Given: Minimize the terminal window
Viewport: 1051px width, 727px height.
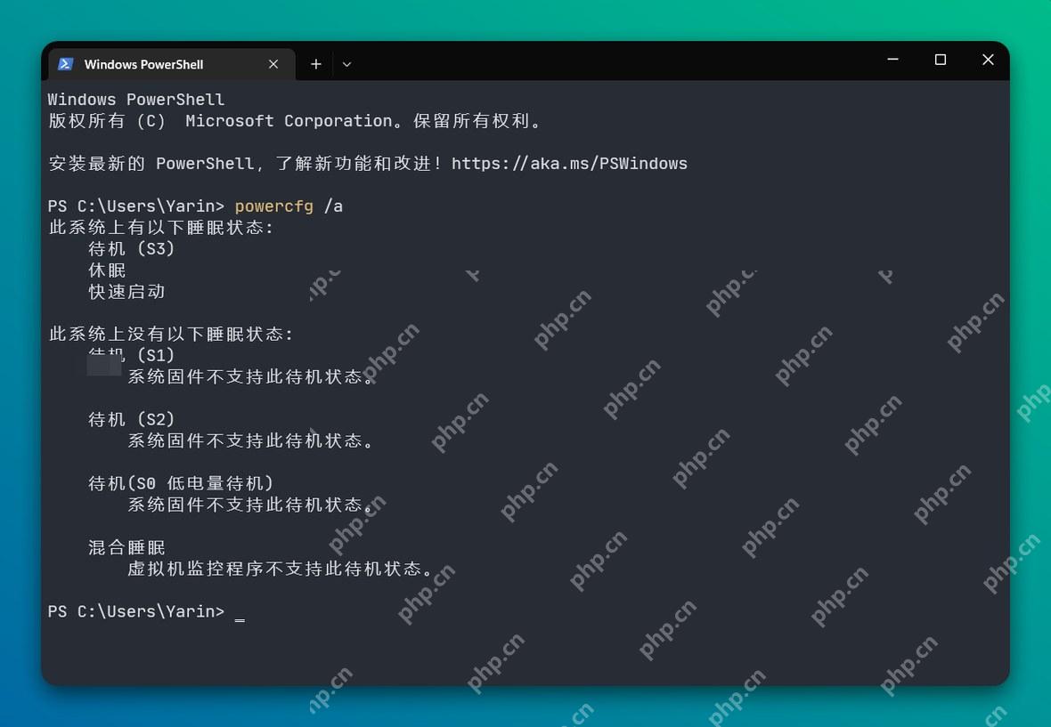Looking at the screenshot, I should point(892,60).
